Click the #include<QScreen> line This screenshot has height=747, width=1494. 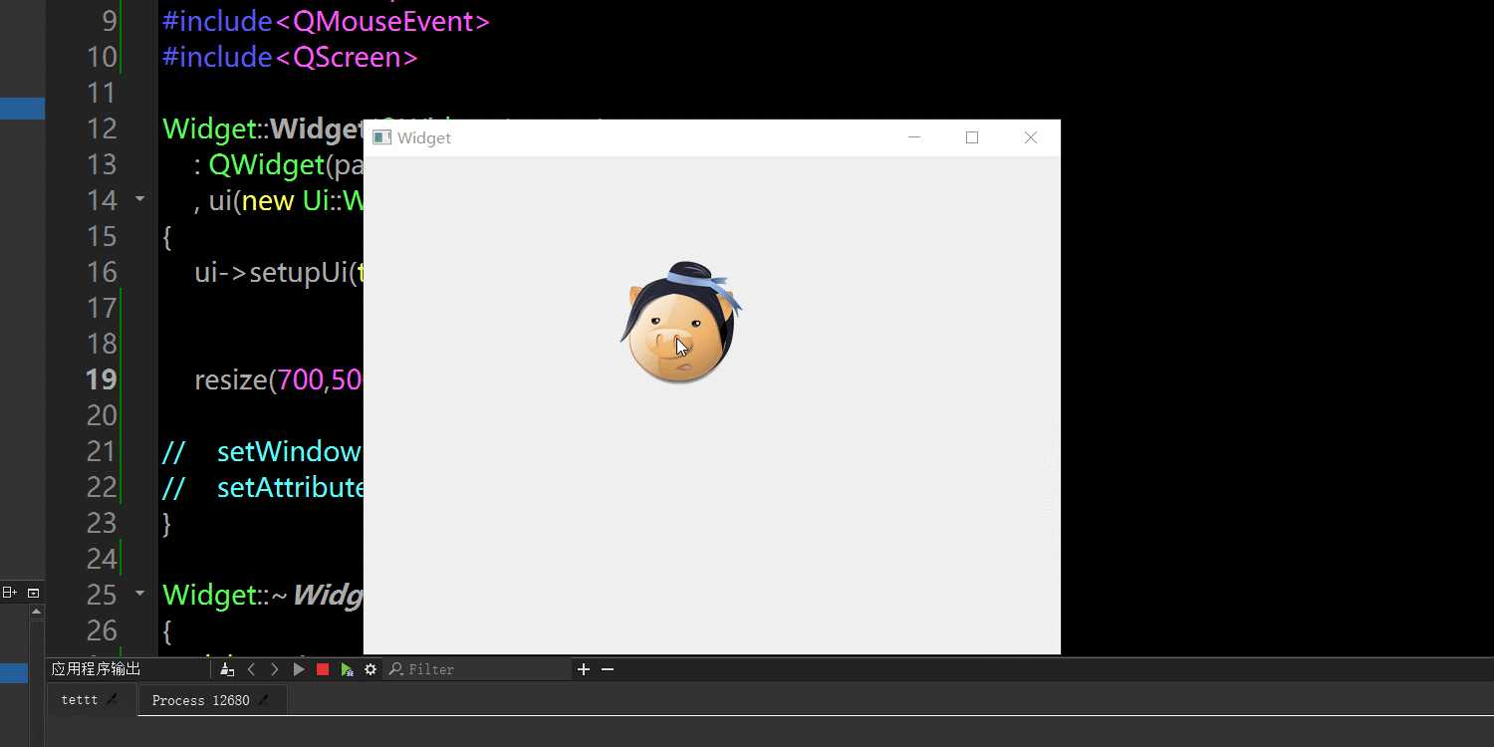click(290, 57)
